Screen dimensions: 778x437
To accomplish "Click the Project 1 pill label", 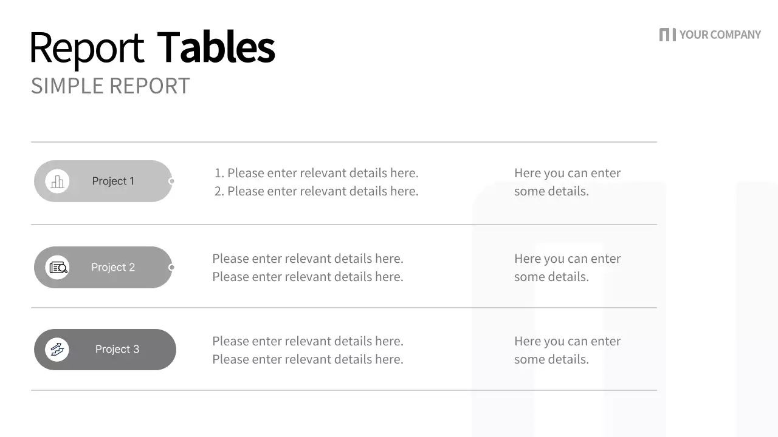I will (x=113, y=181).
